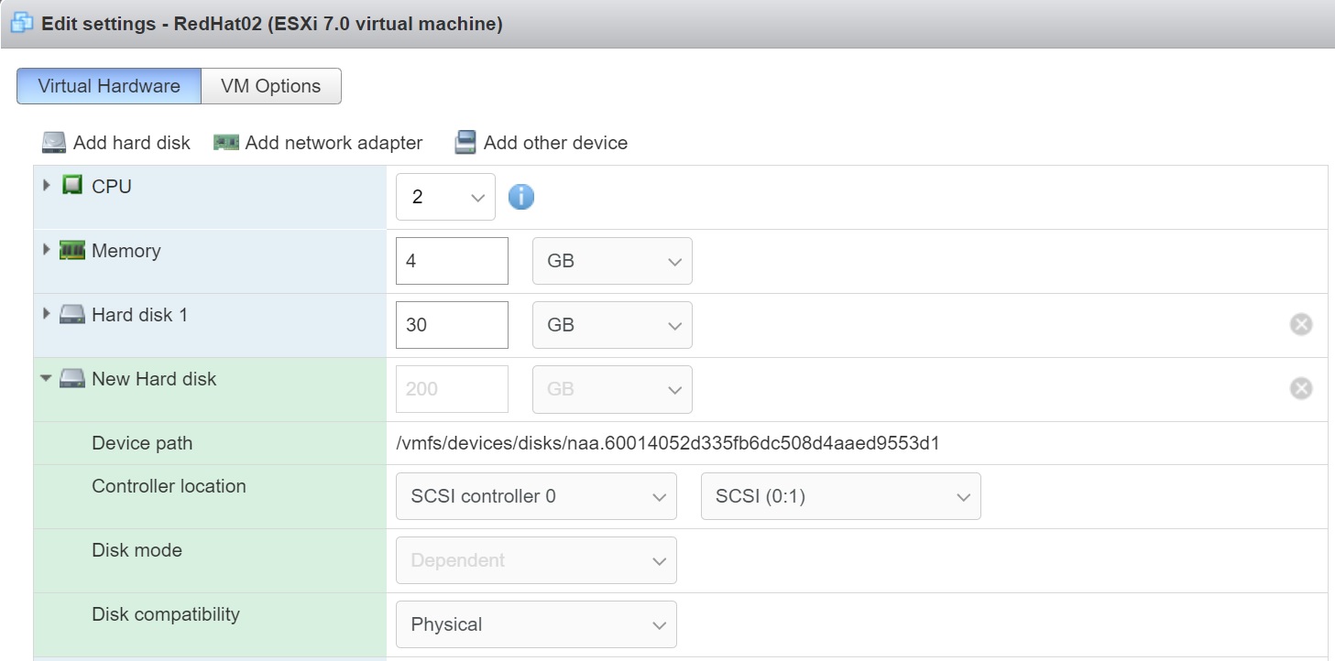Image resolution: width=1335 pixels, height=661 pixels.
Task: Click the Memory module icon
Action: pos(72,251)
